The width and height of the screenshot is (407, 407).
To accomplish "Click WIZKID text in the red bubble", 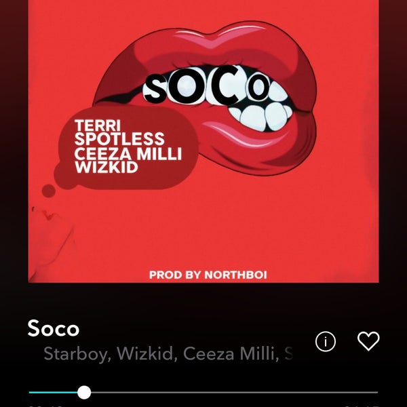I will pyautogui.click(x=106, y=167).
